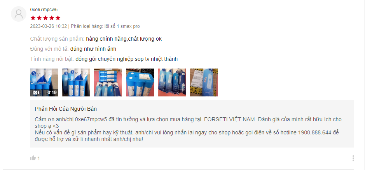Click the review date 2023-03-26 10:32
This screenshot has width=365, height=170.
pos(49,26)
